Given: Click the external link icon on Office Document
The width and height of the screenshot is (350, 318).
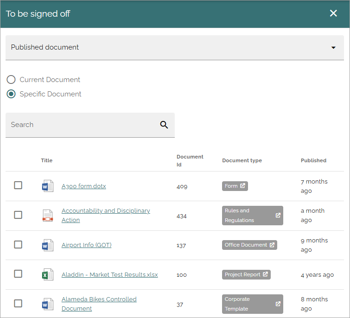Looking at the screenshot, I should [272, 245].
